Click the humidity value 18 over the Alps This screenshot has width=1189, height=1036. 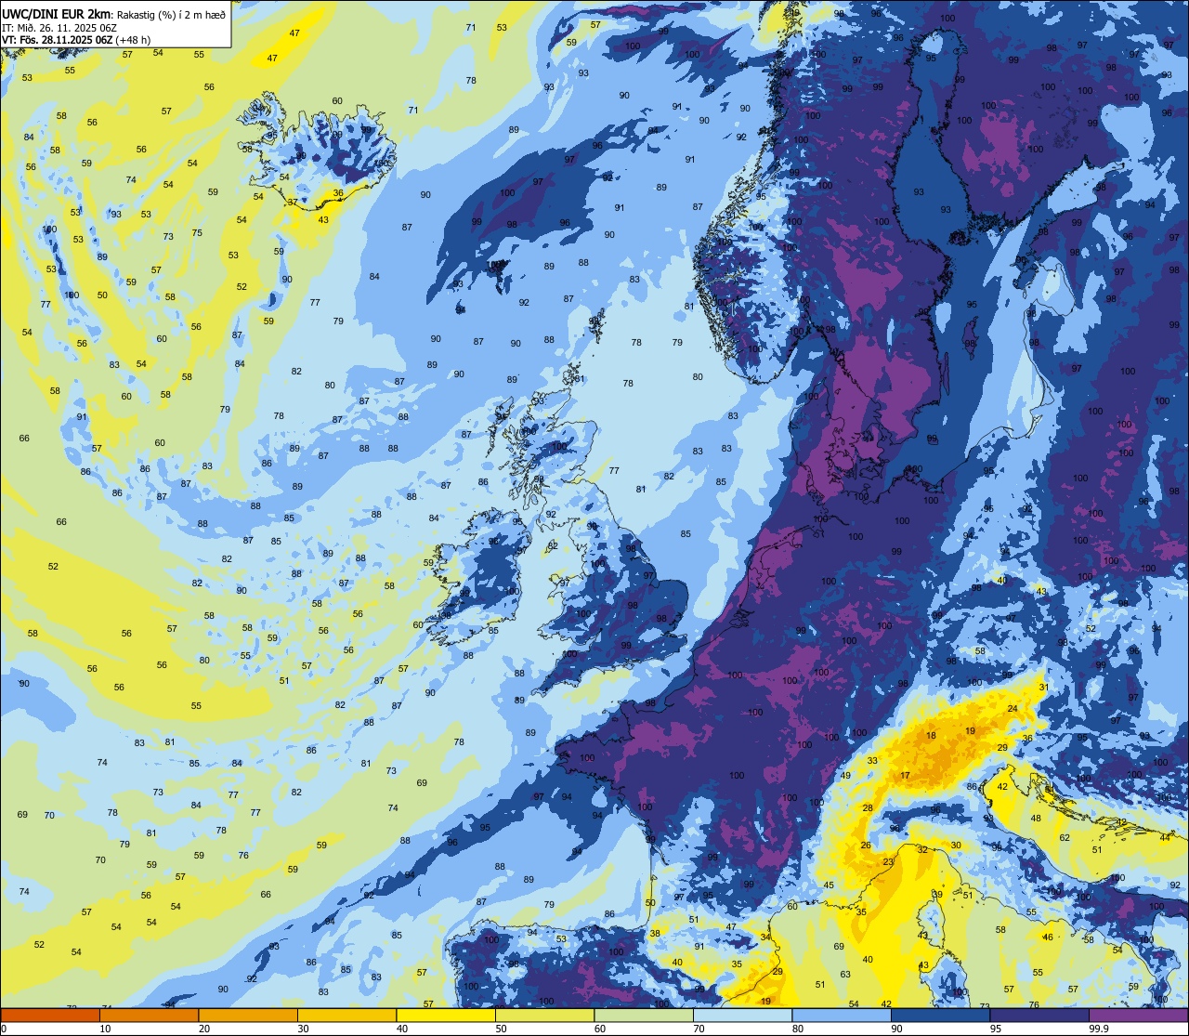931,736
